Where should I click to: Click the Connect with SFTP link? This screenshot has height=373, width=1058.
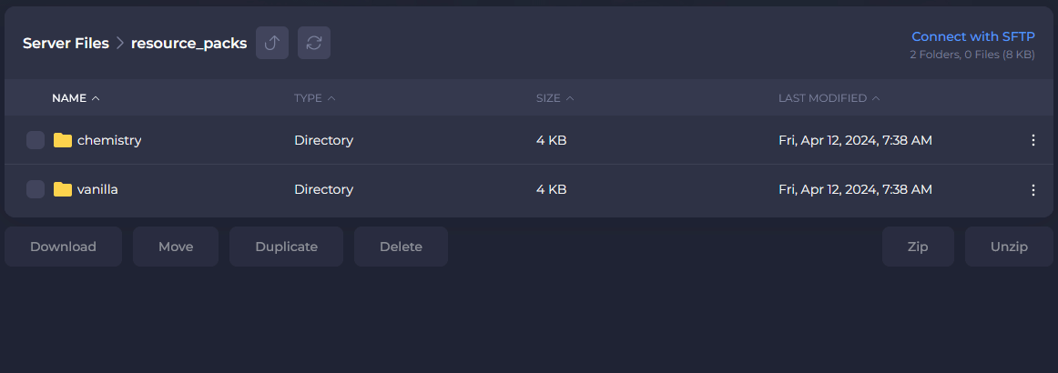tap(972, 37)
